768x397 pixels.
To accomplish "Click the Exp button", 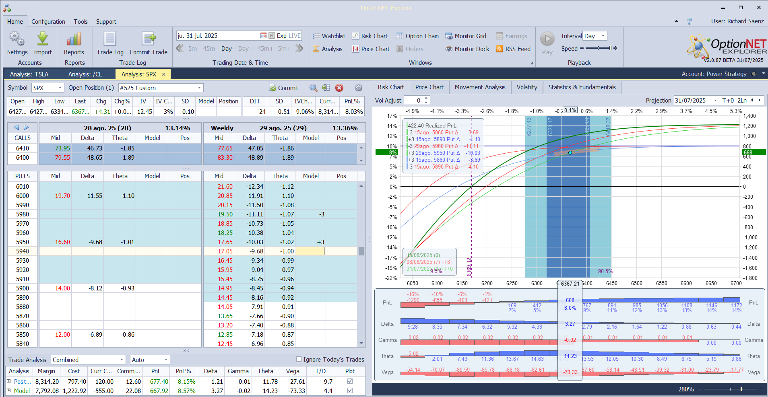I will pyautogui.click(x=282, y=35).
